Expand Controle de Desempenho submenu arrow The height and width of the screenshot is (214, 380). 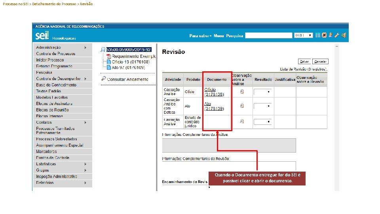click(x=85, y=78)
